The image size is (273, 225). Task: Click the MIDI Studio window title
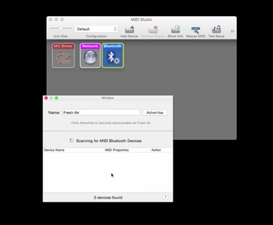(142, 19)
